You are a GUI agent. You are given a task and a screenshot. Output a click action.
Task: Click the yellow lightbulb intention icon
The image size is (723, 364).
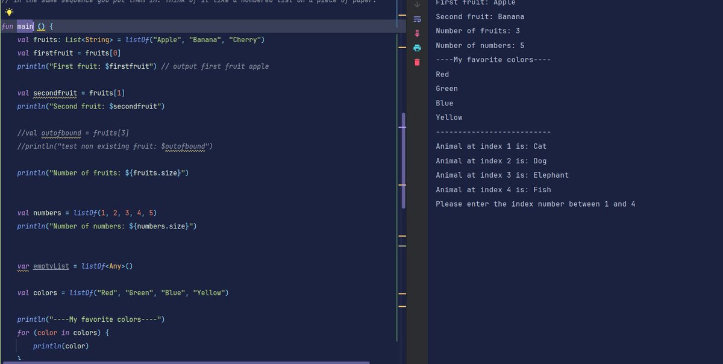click(x=9, y=13)
